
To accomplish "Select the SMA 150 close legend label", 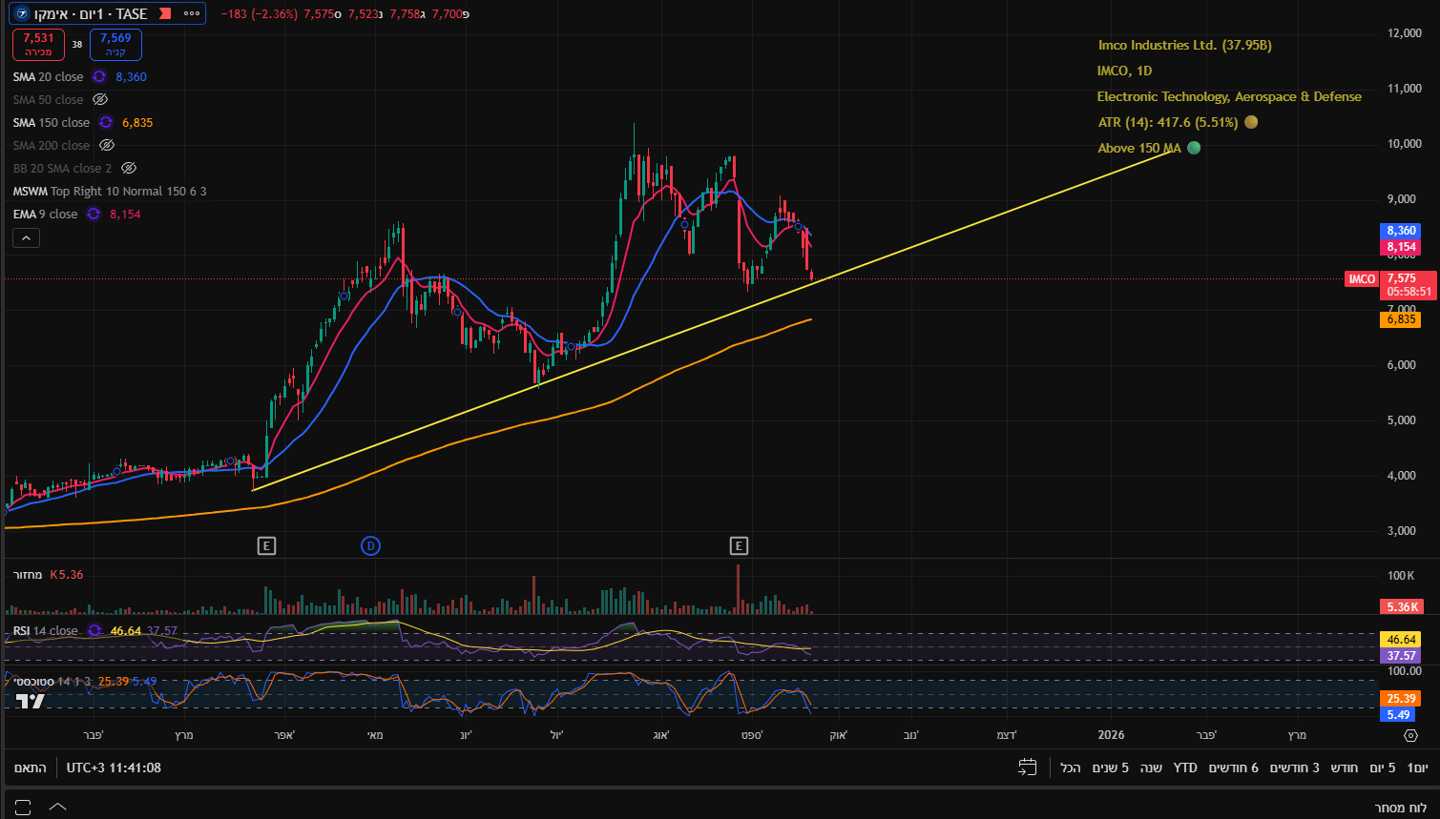I will pyautogui.click(x=52, y=123).
